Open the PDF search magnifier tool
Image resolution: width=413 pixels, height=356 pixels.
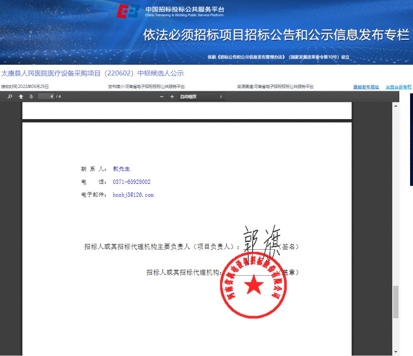[x=10, y=97]
